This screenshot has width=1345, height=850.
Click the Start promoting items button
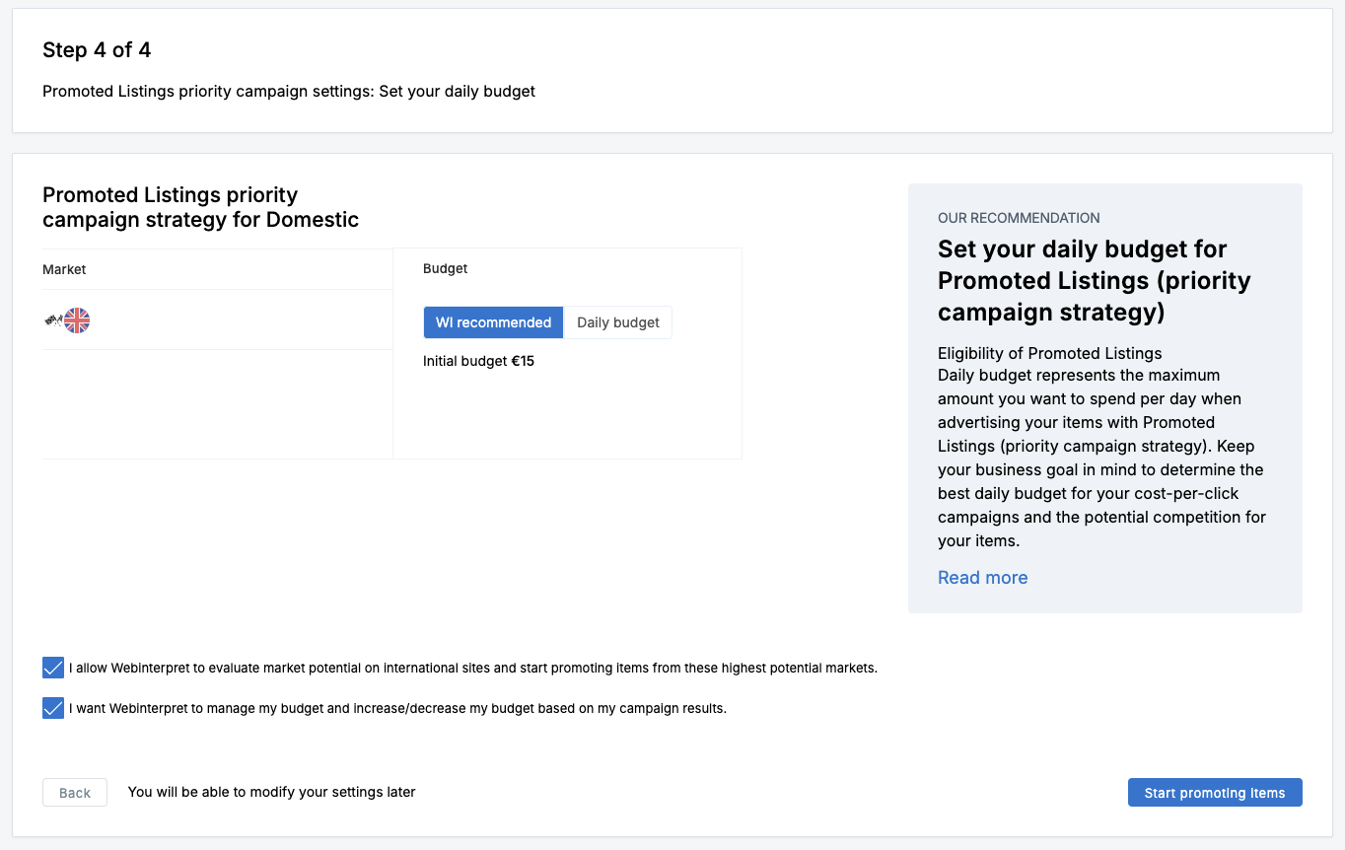pos(1215,793)
